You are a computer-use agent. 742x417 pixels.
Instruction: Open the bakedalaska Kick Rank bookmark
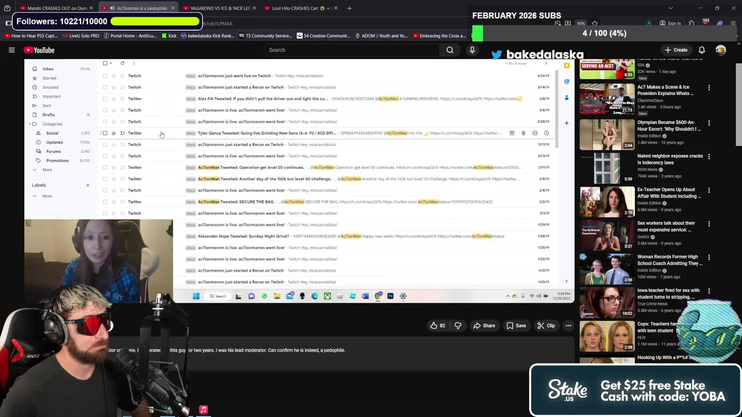coord(207,36)
